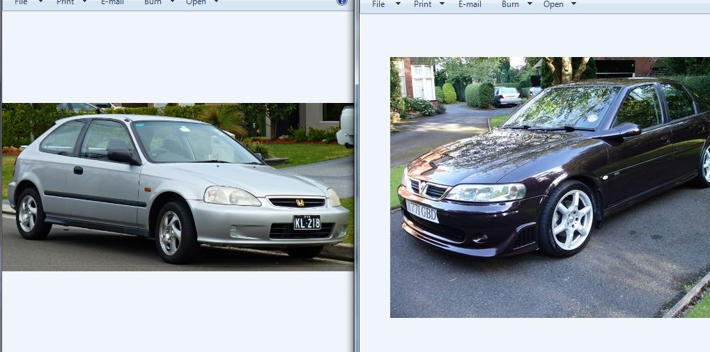710x352 pixels.
Task: Expand Print dropdown arrow in left window
Action: click(84, 1)
